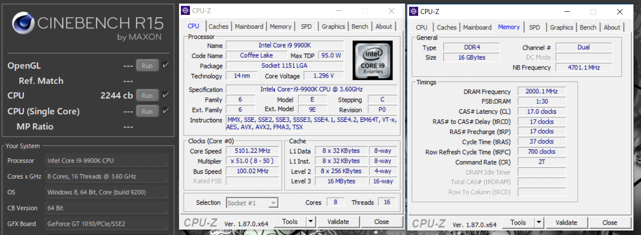Click the CB Version 64 Bit field

[106, 208]
